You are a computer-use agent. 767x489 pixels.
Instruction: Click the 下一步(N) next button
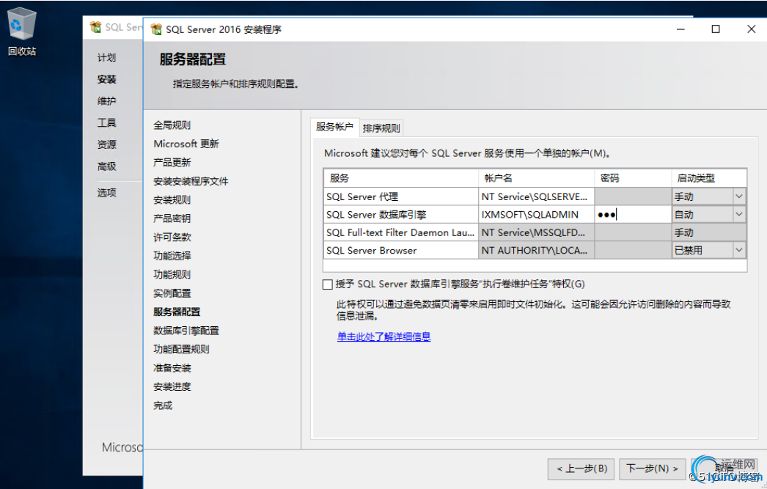[652, 468]
